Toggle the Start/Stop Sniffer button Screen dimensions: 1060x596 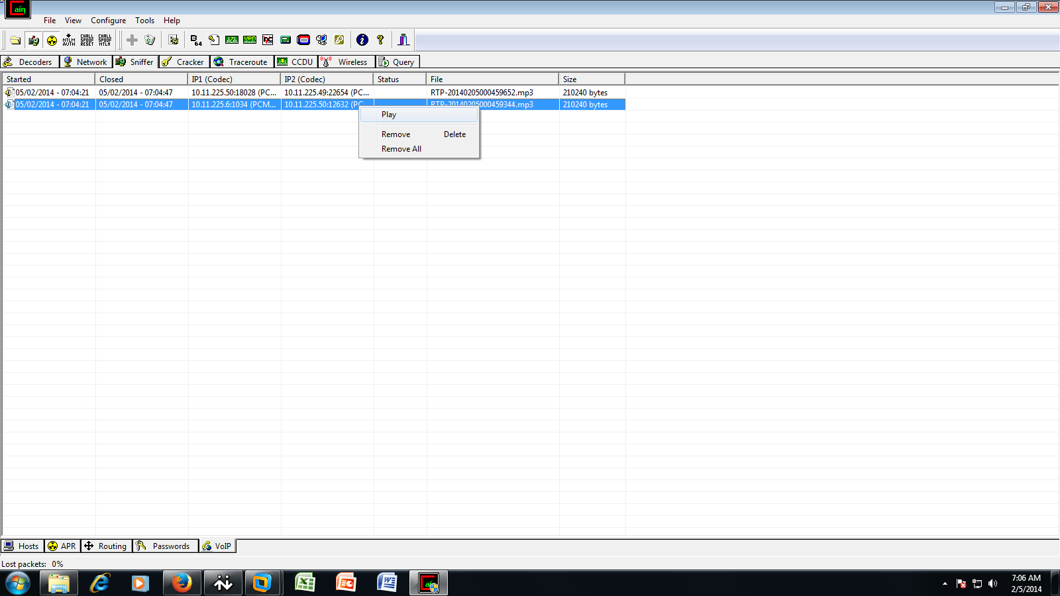pos(33,40)
